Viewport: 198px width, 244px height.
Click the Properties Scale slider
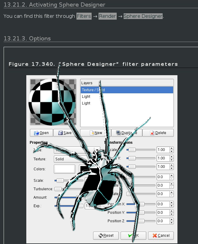click(x=69, y=181)
